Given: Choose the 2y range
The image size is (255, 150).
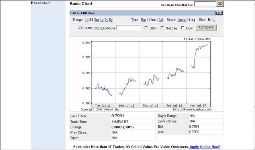Looking at the screenshot, I should pos(106,20).
